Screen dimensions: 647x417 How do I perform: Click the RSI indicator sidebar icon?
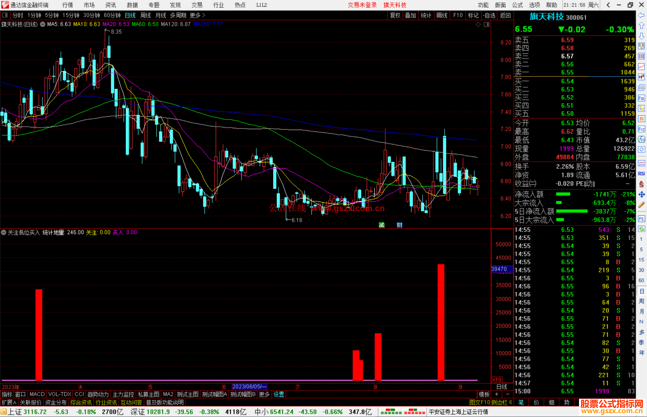coord(641,174)
